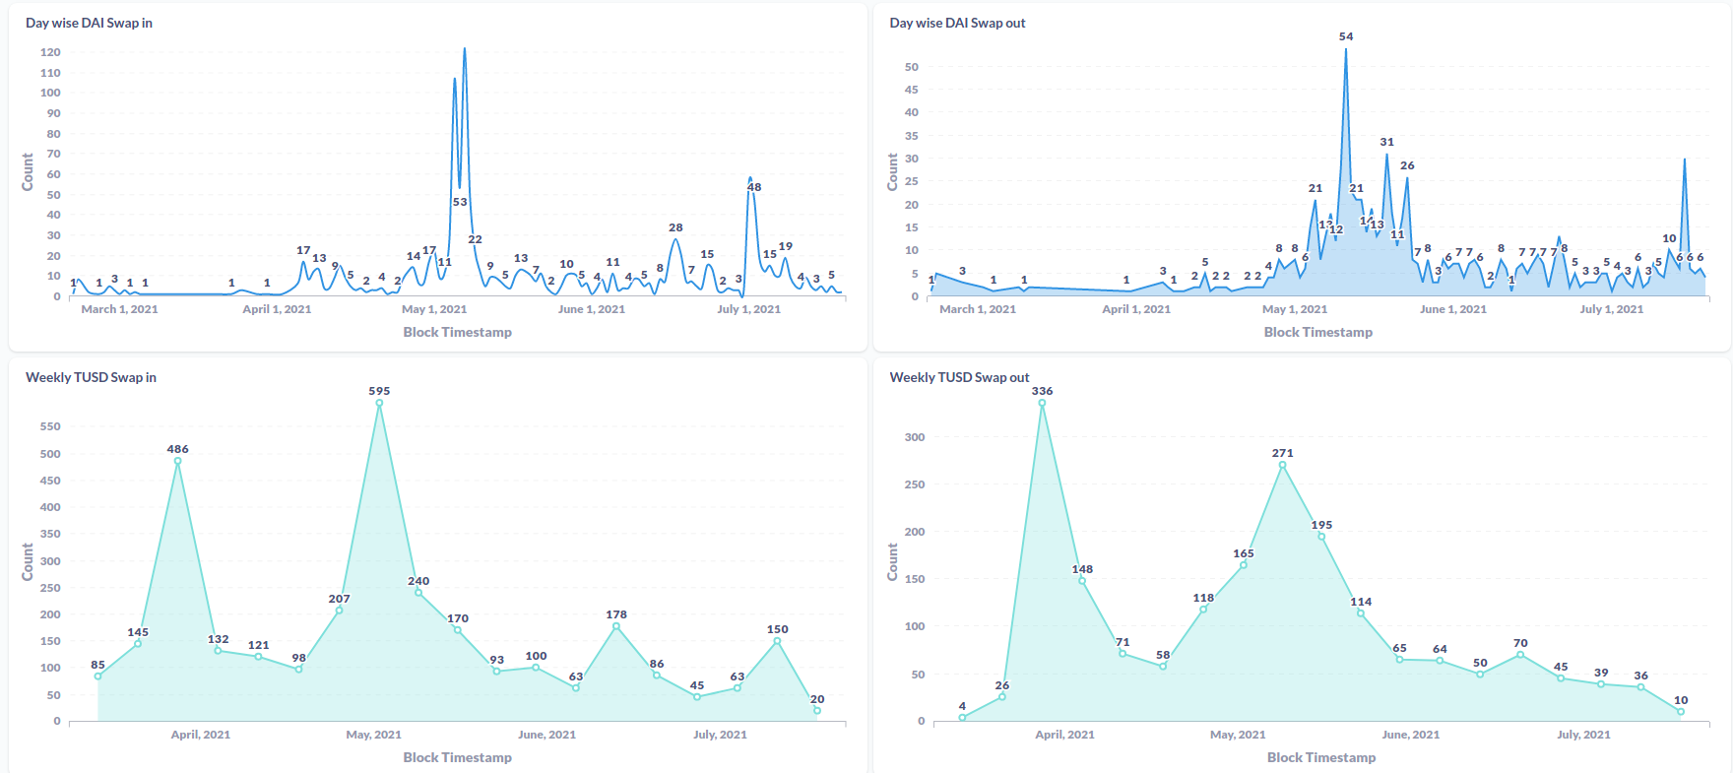Click the 22 value label in Day wise DAI Swap in
Viewport: 1733px width, 773px height.
tap(475, 239)
